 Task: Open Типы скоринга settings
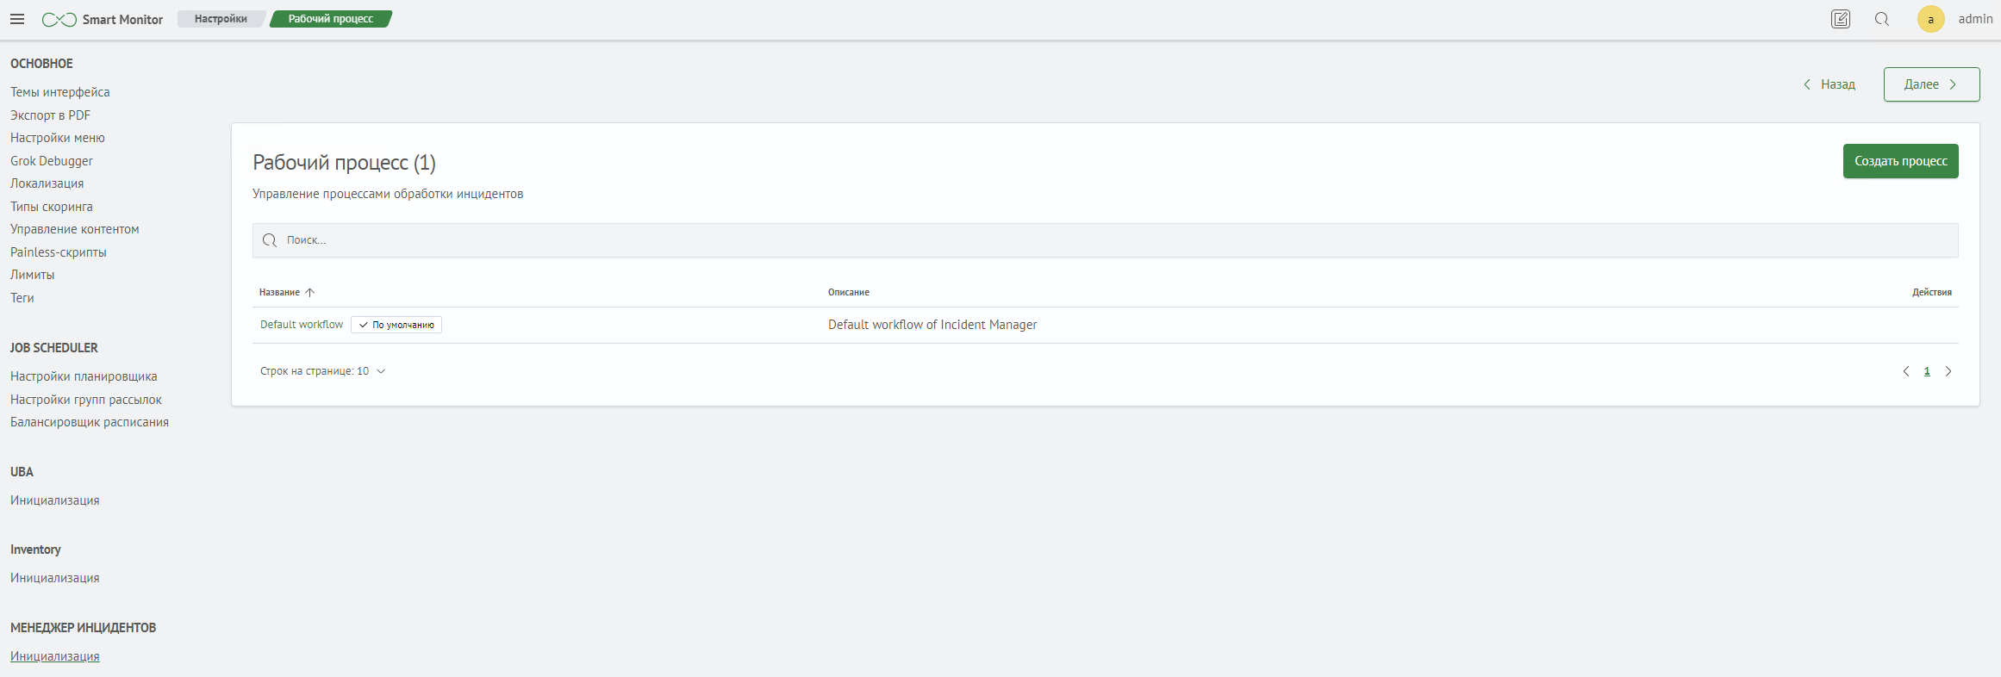click(52, 207)
